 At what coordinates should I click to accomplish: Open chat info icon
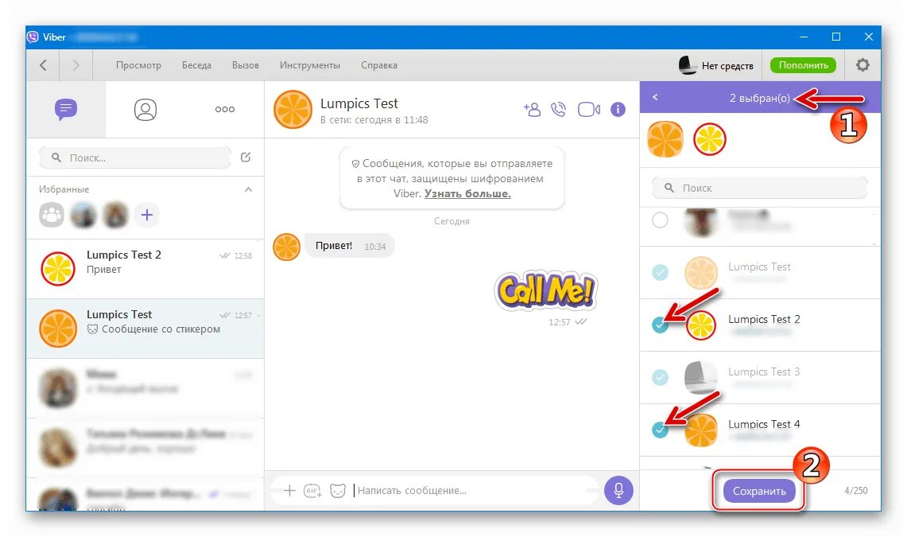(618, 109)
